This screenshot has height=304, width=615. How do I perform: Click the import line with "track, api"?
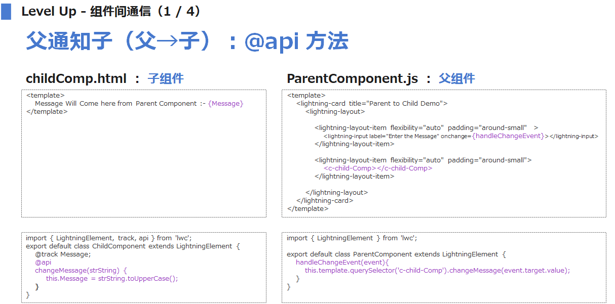coord(109,238)
